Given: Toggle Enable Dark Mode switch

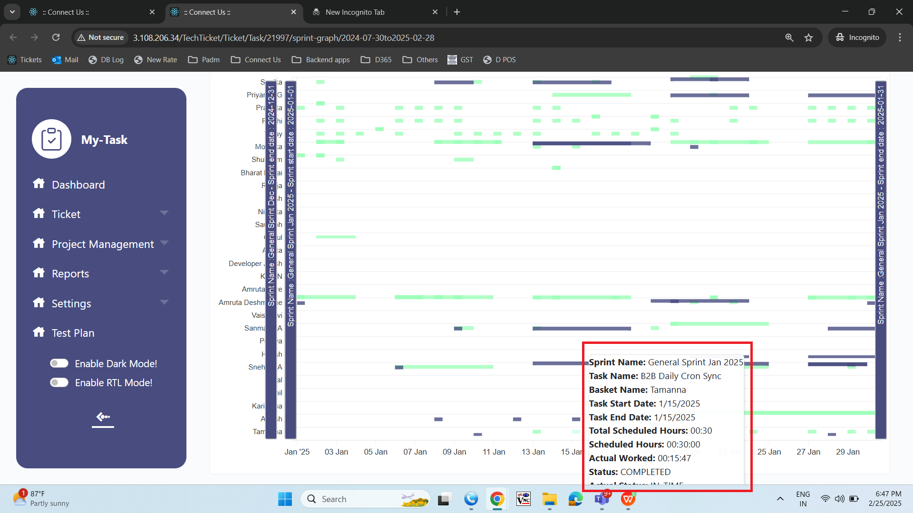Looking at the screenshot, I should click(x=59, y=363).
